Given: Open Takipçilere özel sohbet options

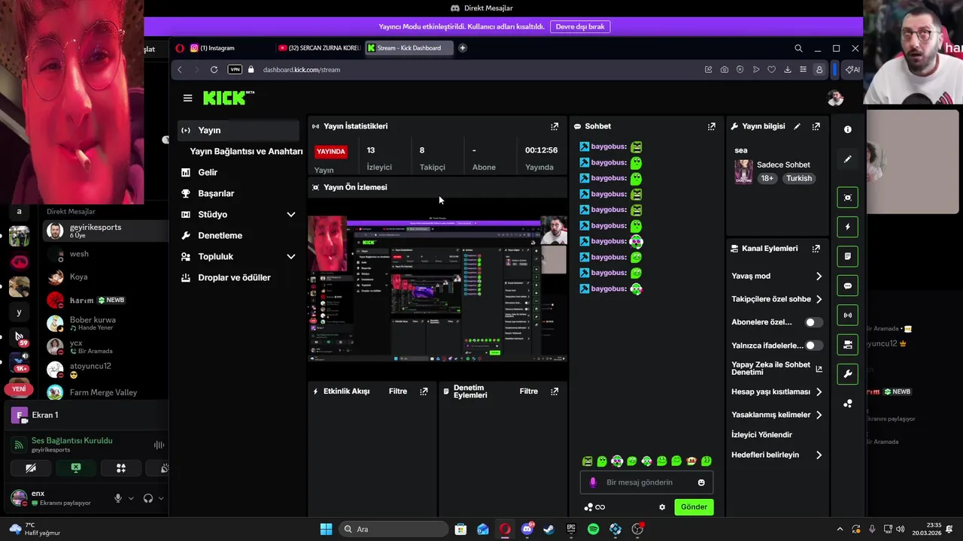Looking at the screenshot, I should [x=776, y=299].
